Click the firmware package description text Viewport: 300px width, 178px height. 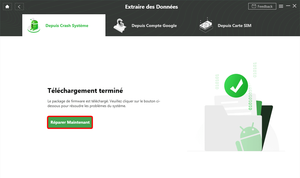104,103
